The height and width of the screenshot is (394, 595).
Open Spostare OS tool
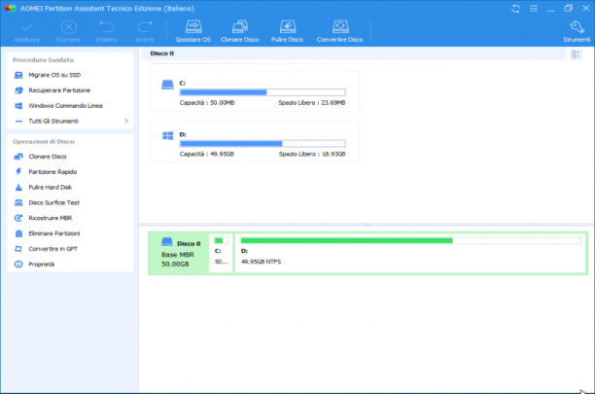pos(193,31)
